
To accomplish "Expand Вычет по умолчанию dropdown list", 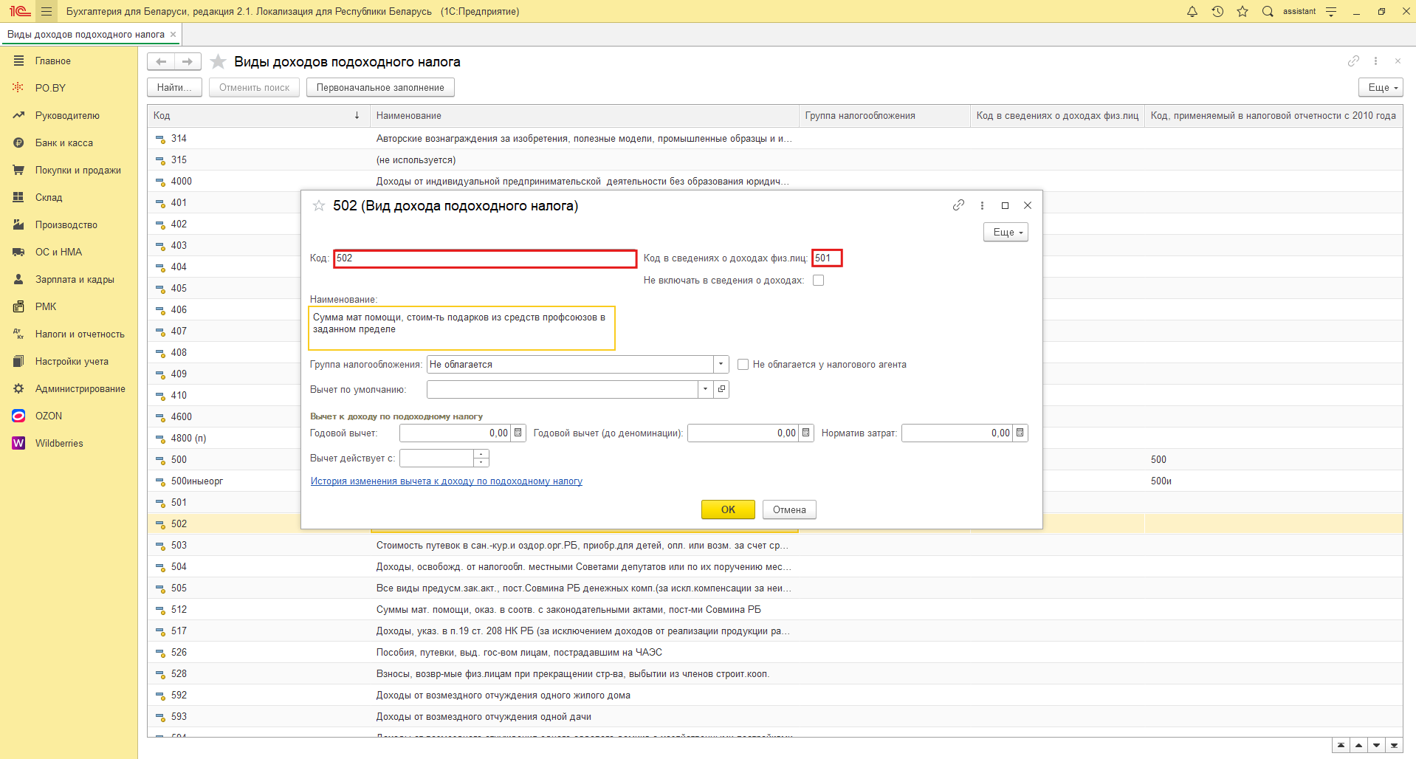I will coord(705,389).
